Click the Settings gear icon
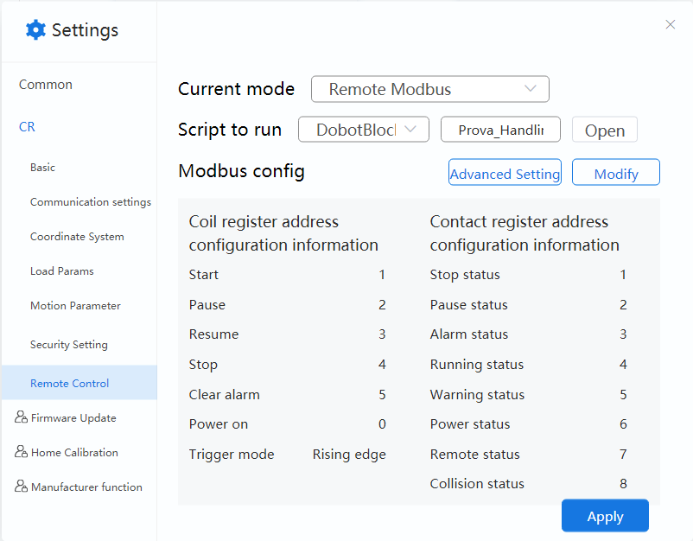The image size is (693, 541). click(35, 30)
